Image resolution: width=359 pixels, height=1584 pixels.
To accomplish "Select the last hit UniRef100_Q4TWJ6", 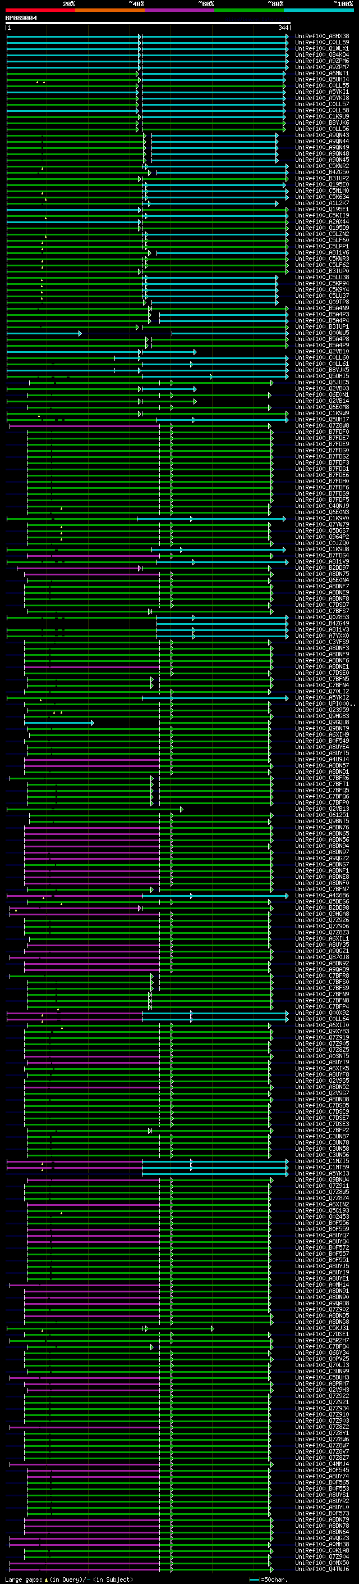I will [321, 1569].
